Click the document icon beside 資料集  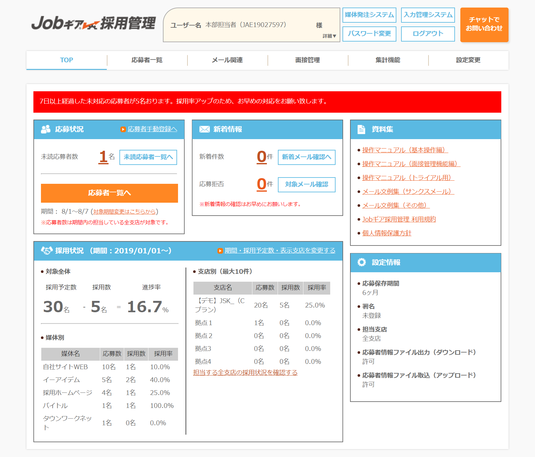[361, 129]
